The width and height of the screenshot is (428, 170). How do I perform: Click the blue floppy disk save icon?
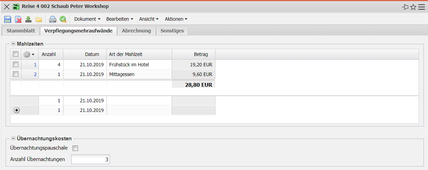(8, 19)
